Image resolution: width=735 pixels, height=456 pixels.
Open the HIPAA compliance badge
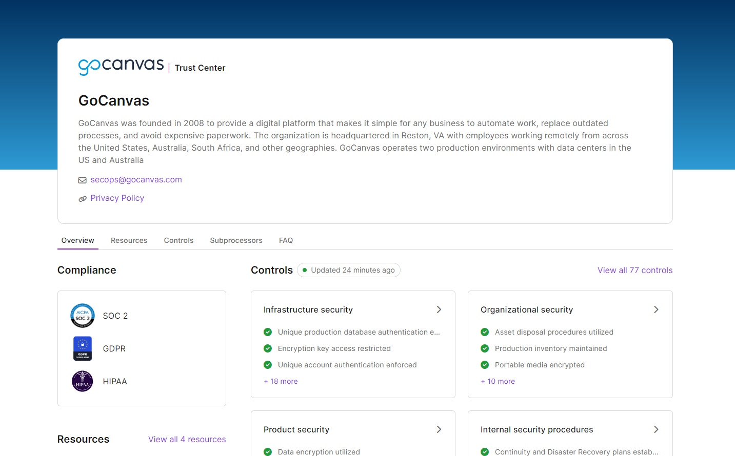[x=83, y=381]
